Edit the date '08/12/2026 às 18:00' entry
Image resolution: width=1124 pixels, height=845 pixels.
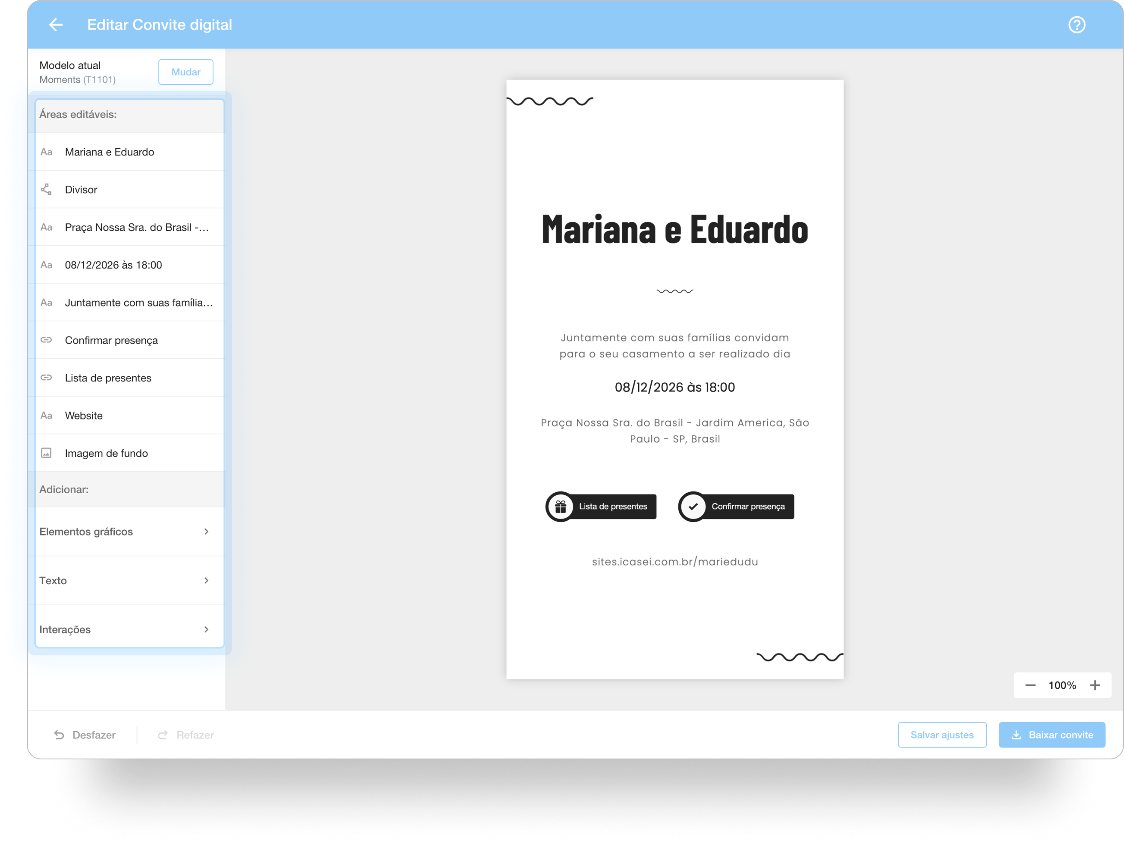tap(113, 264)
